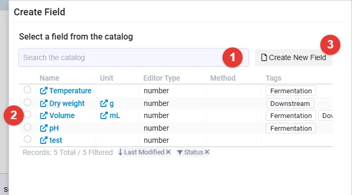Screen dimensions: 352x195
Task: Click Fermentation tag in Volume row
Action: point(291,115)
